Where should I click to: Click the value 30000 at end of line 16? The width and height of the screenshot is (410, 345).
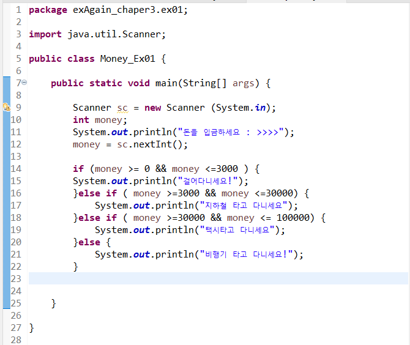coord(280,193)
